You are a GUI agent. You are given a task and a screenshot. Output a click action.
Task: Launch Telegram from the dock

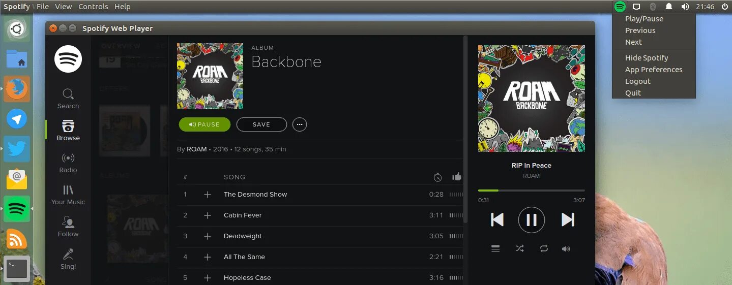click(17, 119)
